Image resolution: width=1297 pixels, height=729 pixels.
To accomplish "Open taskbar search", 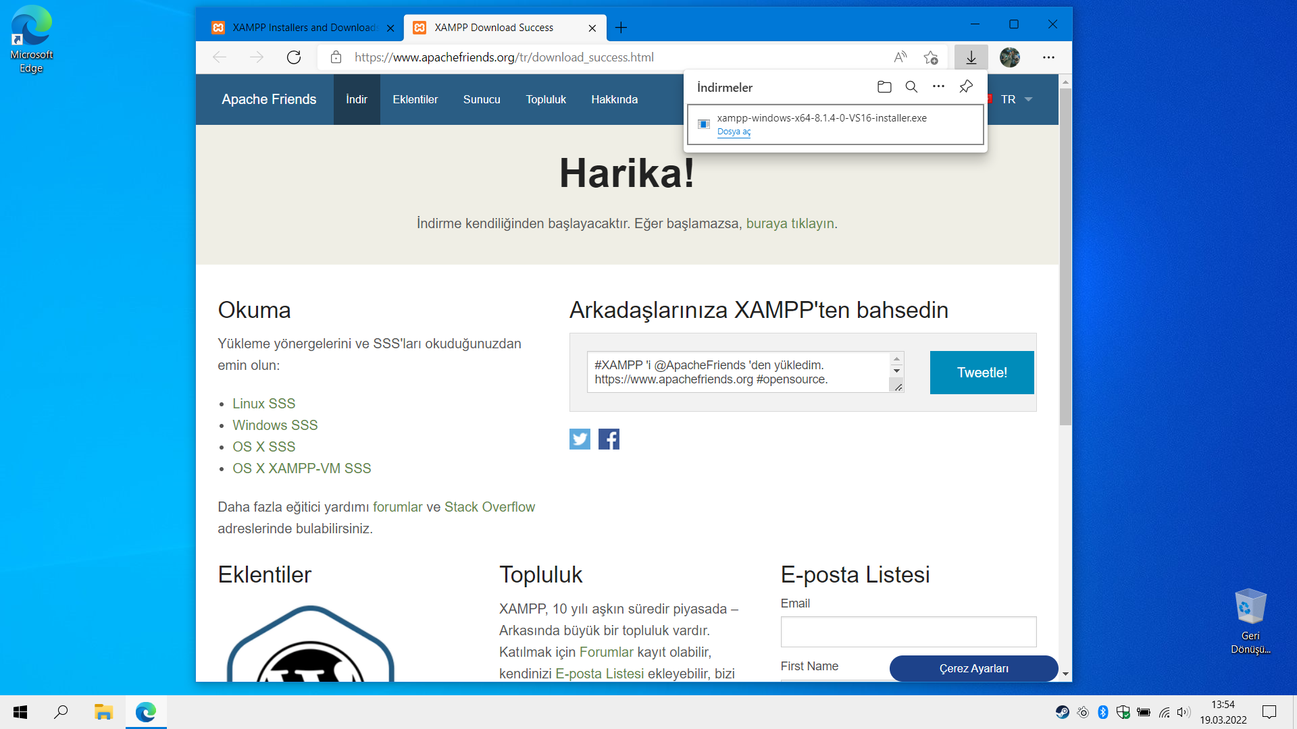I will tap(61, 712).
